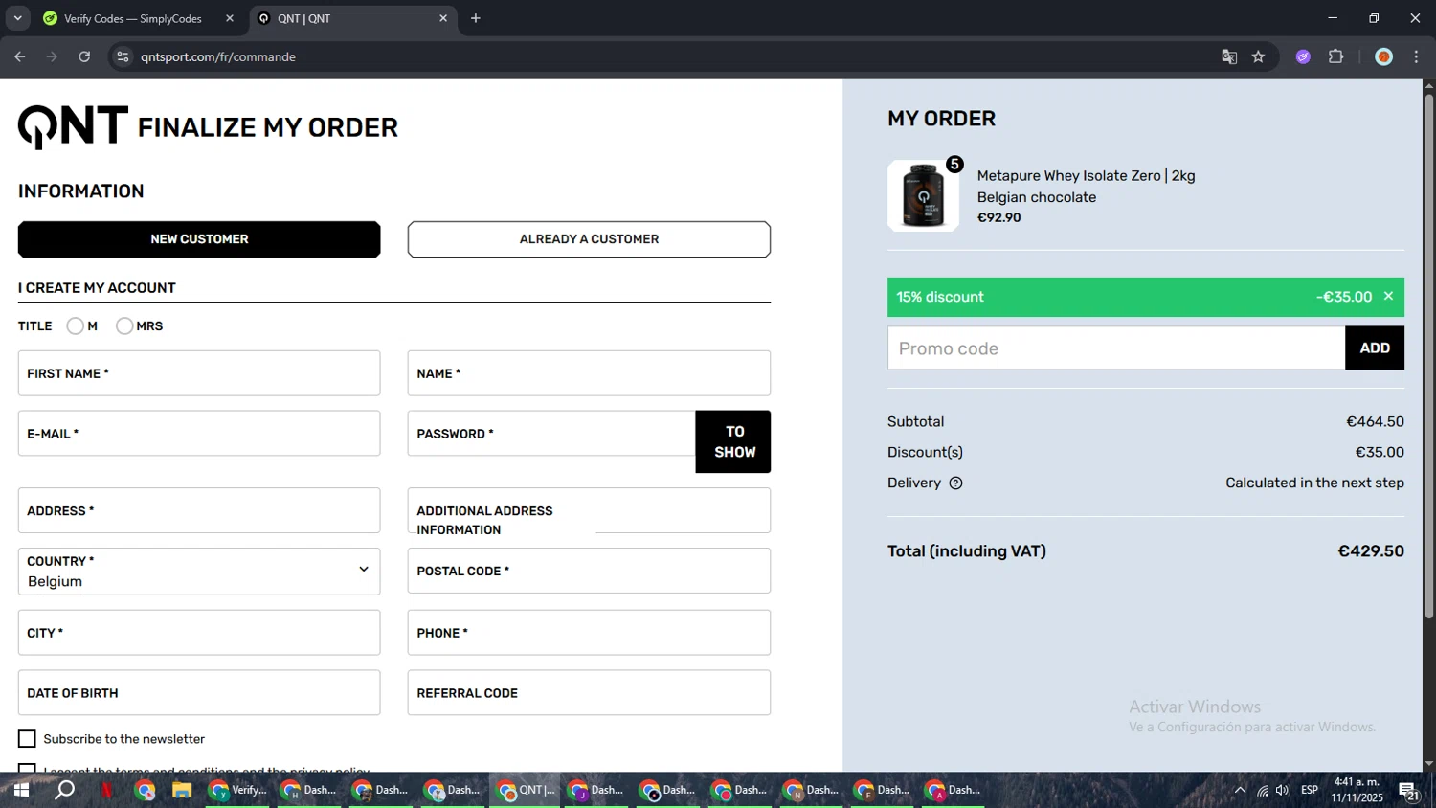Click the Promo code input
Image resolution: width=1436 pixels, height=808 pixels.
click(x=1116, y=348)
